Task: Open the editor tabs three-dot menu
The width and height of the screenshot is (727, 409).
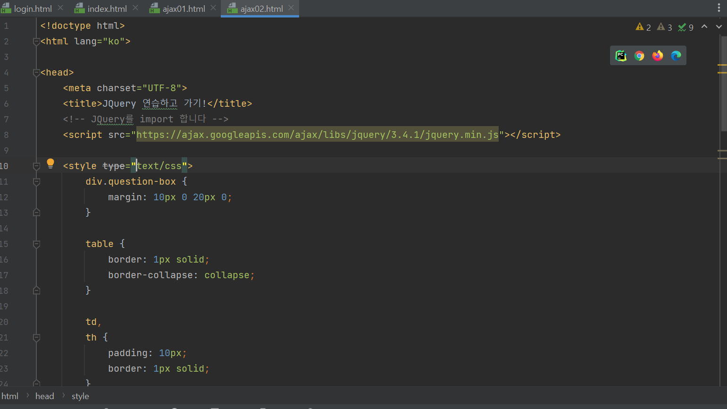Action: 719,8
